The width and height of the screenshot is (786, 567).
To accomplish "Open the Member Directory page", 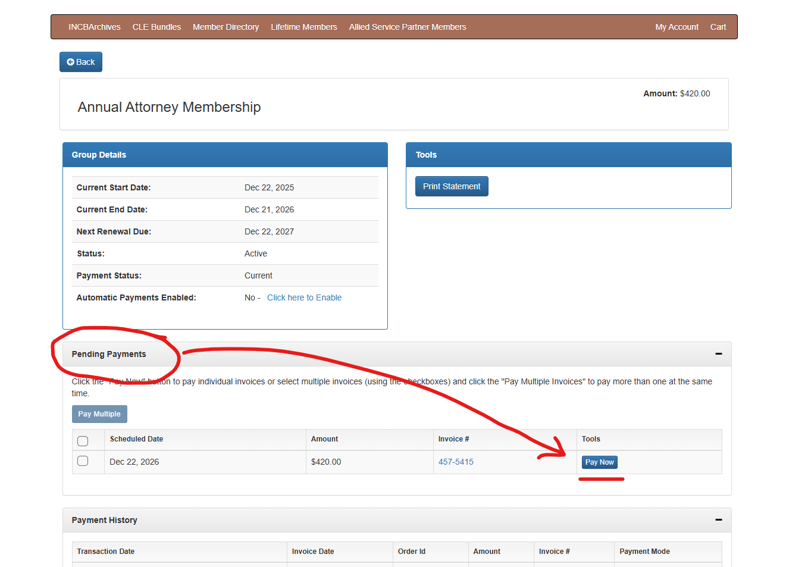I will point(226,27).
